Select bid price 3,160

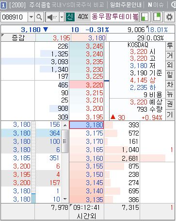86,158
